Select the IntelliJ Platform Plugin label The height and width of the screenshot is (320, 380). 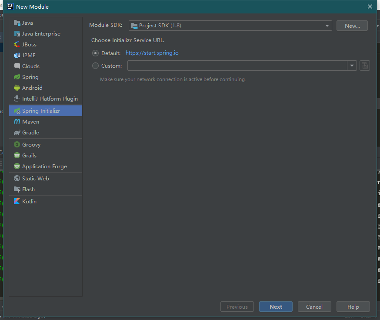[x=50, y=98]
